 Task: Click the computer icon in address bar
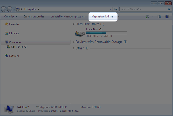18,9
